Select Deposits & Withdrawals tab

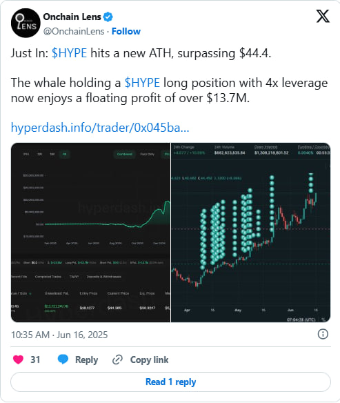point(104,277)
